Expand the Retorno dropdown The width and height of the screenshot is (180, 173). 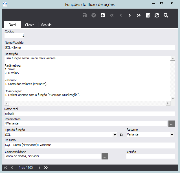point(172,135)
